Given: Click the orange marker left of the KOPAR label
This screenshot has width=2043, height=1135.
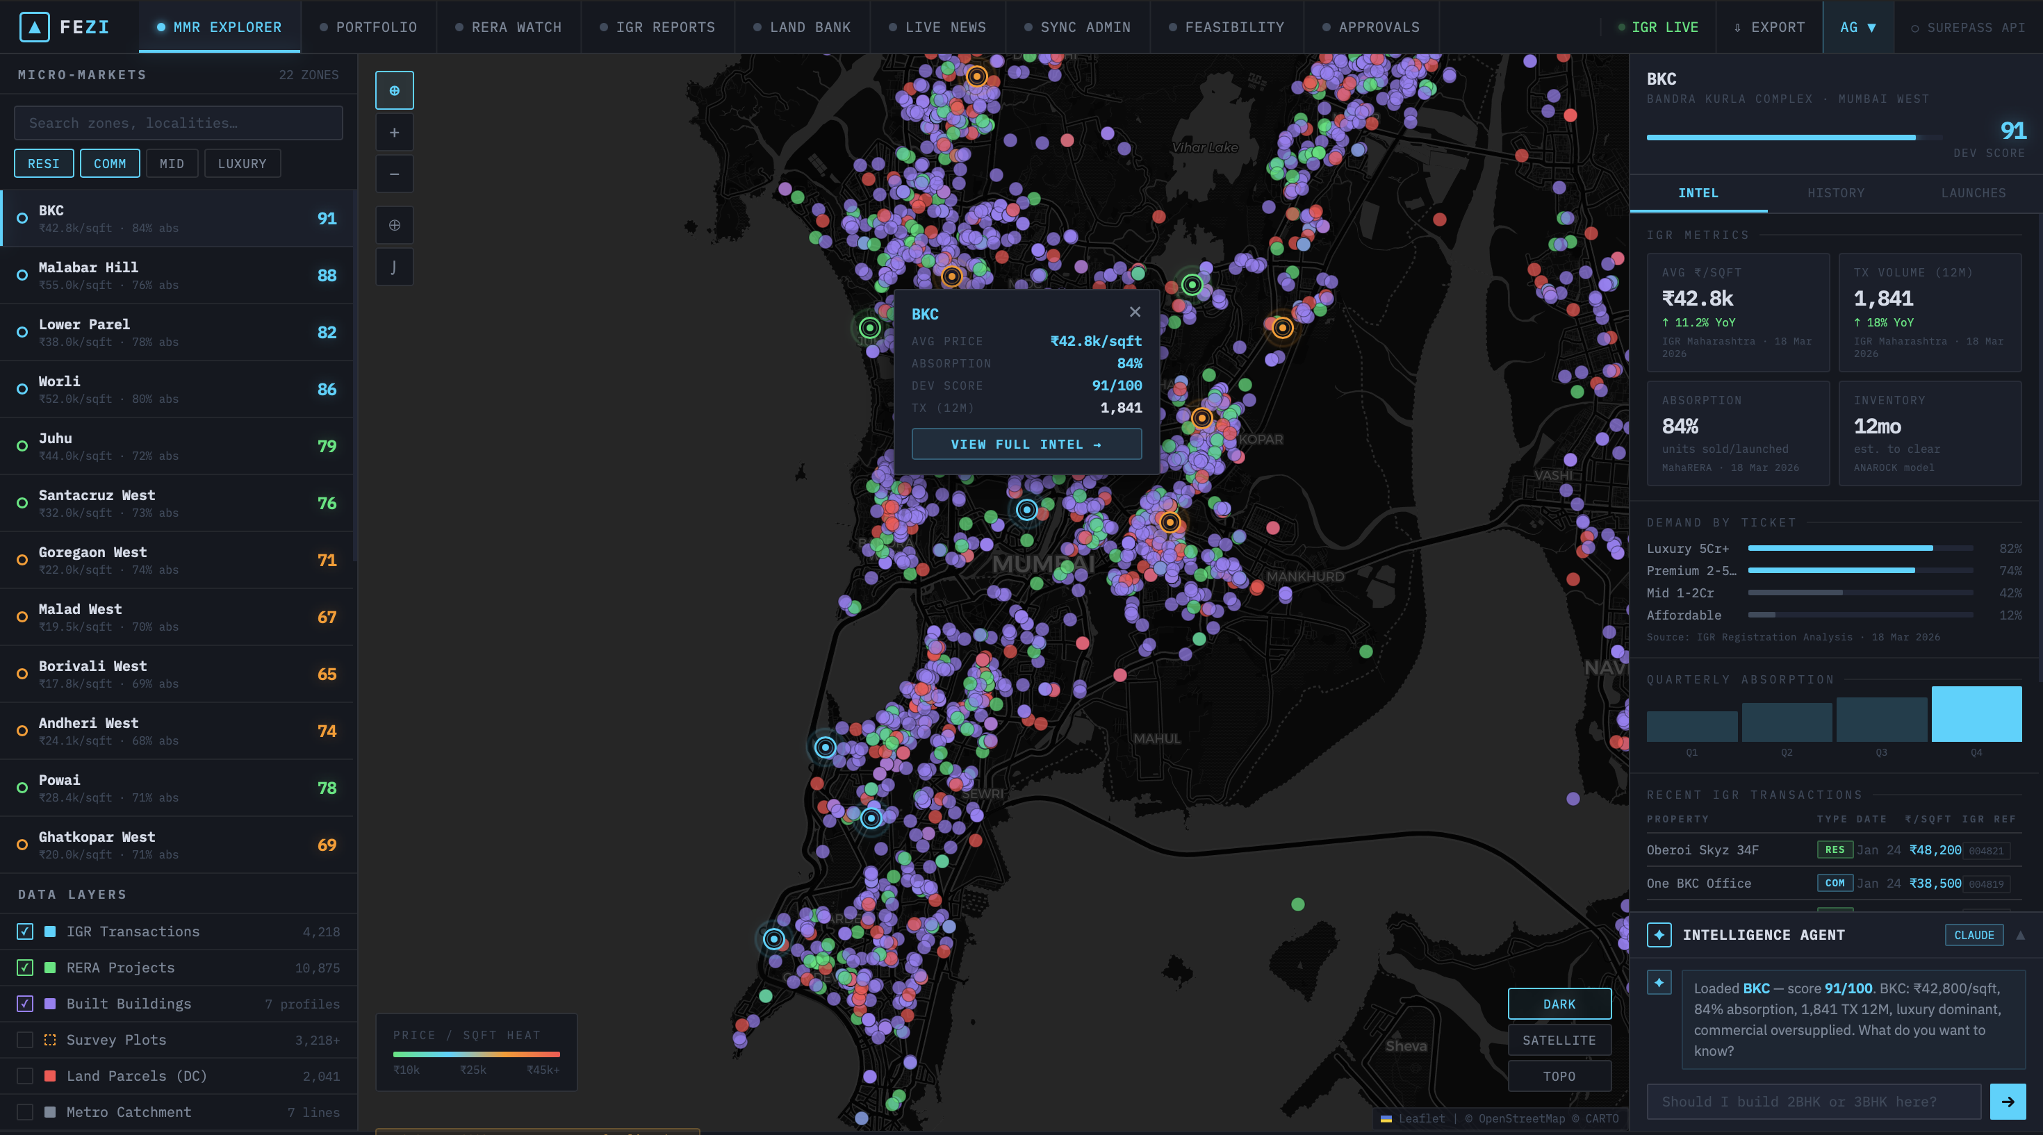Looking at the screenshot, I should (x=1201, y=417).
